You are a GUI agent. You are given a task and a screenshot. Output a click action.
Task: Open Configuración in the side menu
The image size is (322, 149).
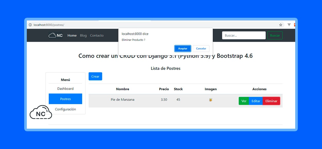65,109
